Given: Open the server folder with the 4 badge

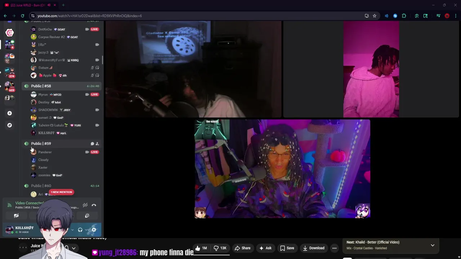Looking at the screenshot, I should click(x=9, y=45).
